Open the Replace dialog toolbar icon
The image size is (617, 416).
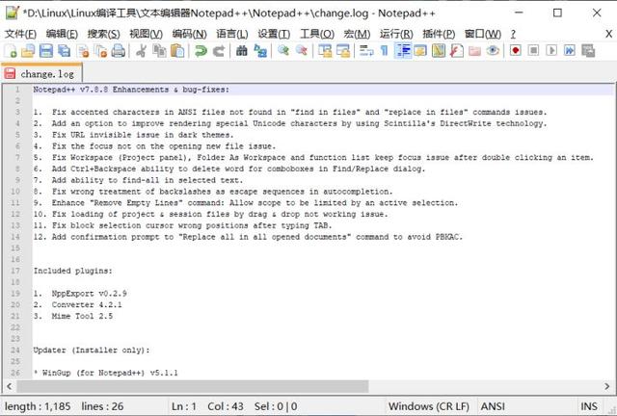[260, 51]
